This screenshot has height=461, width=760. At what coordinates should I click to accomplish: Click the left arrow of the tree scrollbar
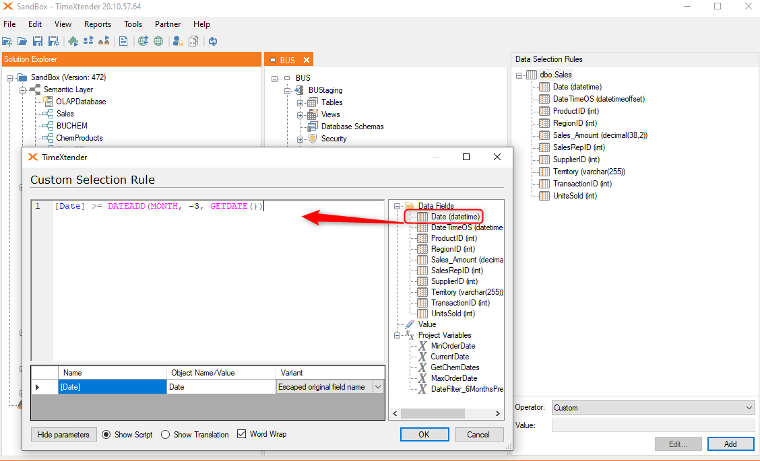coord(395,413)
